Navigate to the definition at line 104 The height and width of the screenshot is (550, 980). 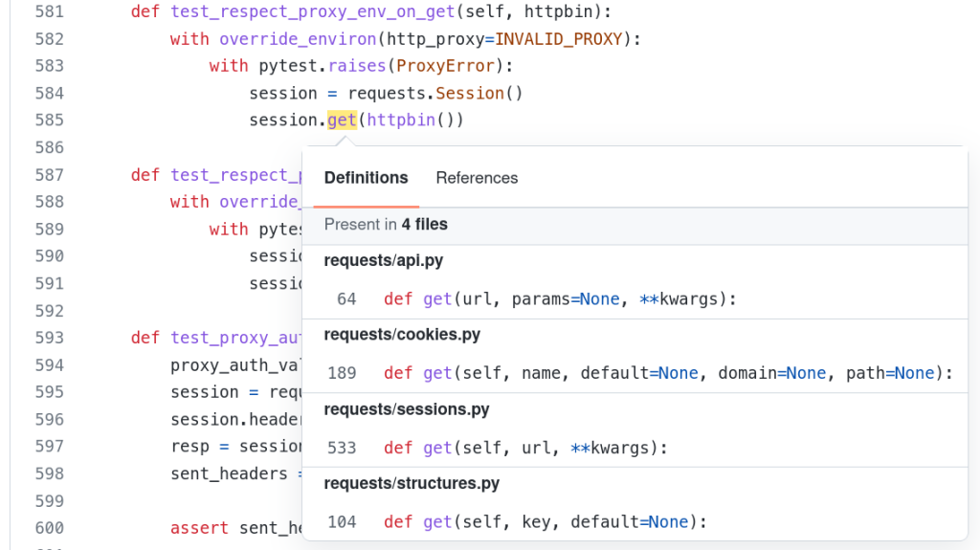coord(545,522)
